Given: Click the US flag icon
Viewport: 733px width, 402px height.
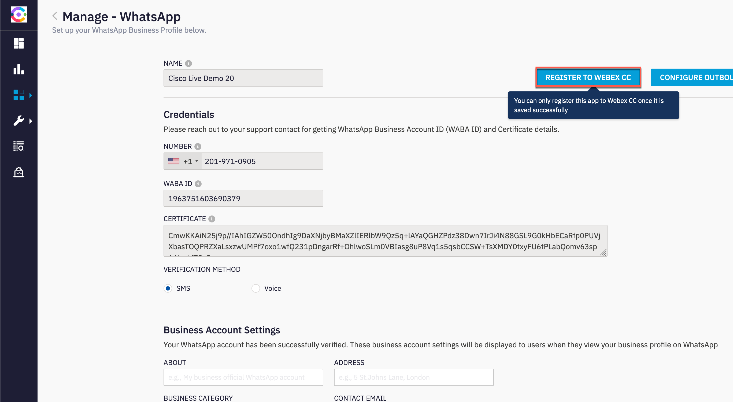Looking at the screenshot, I should pyautogui.click(x=173, y=161).
